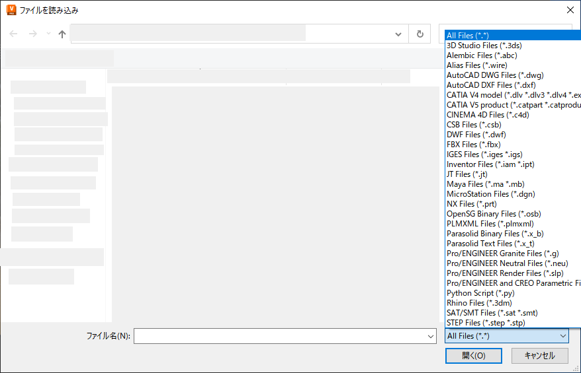Refresh the current folder view
Viewport: 581px width, 373px height.
[x=420, y=34]
